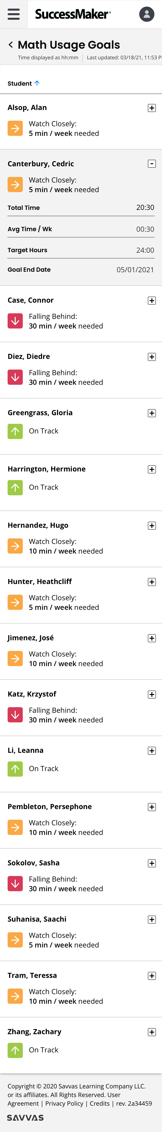
Task: Sort list by Student column header
Action: pos(20,83)
